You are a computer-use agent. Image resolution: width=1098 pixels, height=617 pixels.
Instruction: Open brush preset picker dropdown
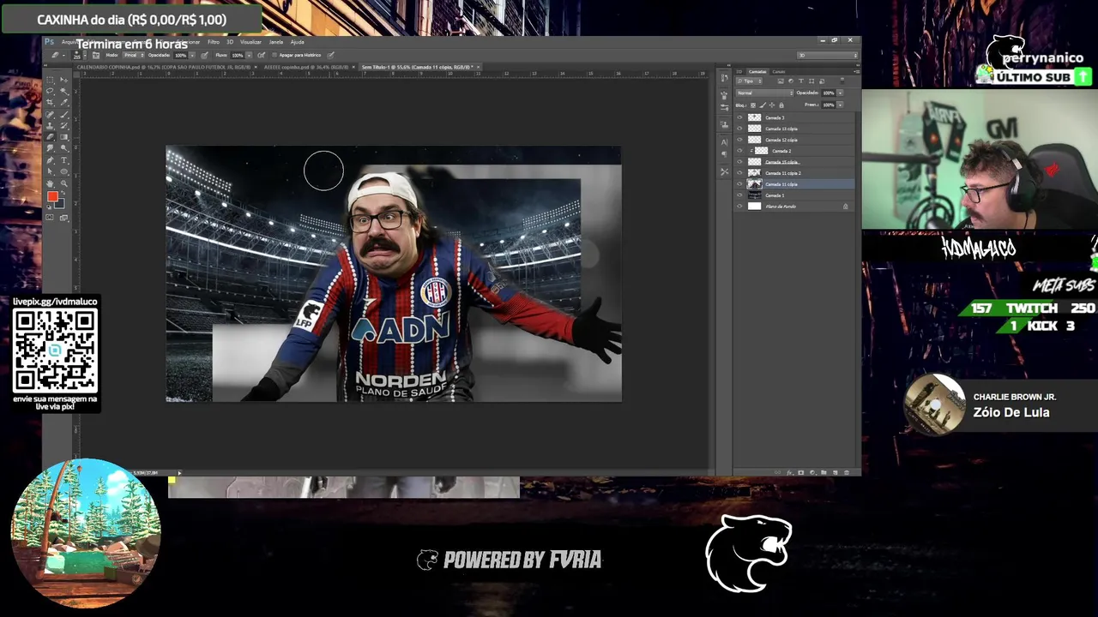click(85, 55)
